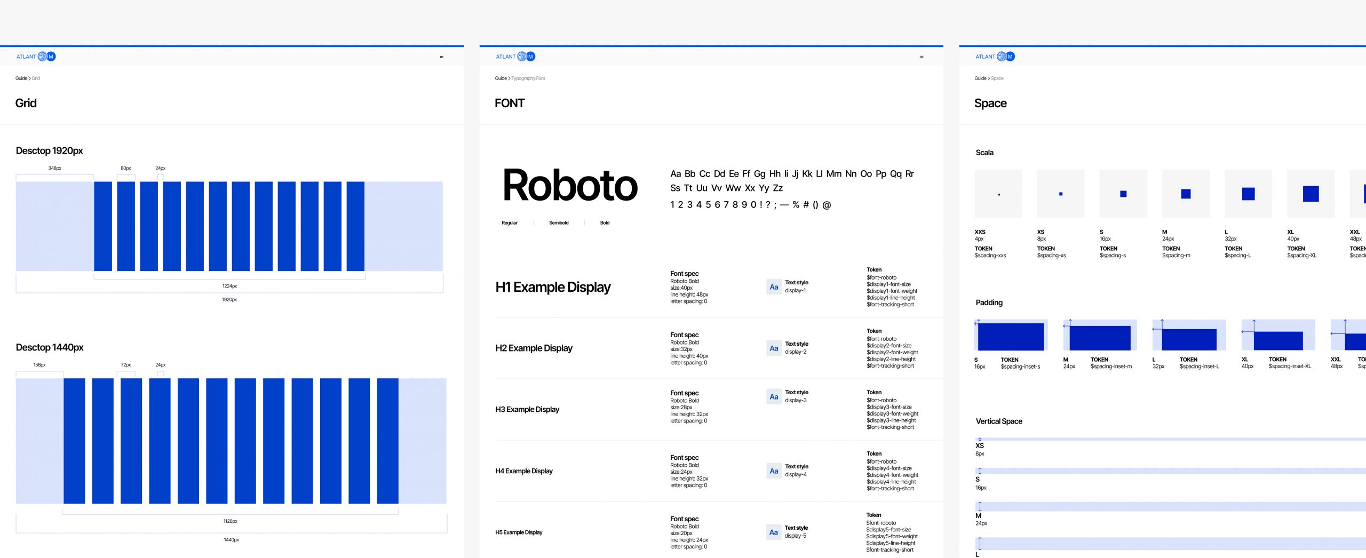
Task: Click the ATLANT logo on the Grid page
Action: (x=36, y=57)
